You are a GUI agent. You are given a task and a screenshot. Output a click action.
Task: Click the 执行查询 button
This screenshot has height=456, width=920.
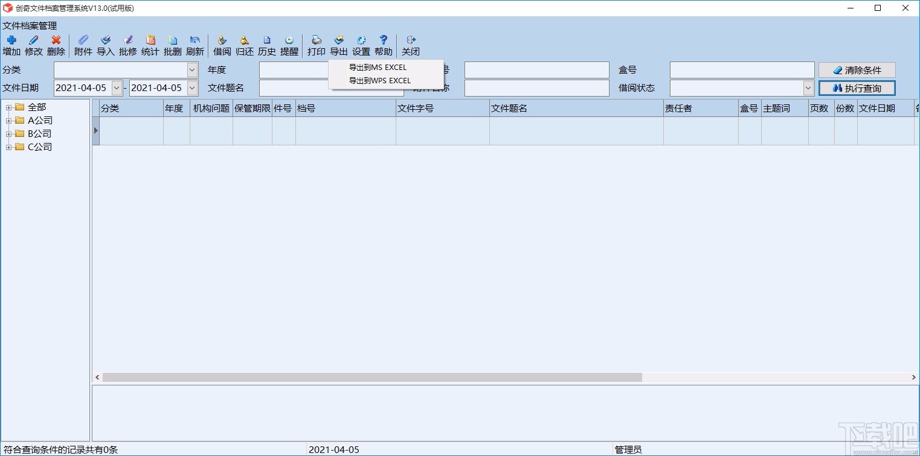(857, 88)
